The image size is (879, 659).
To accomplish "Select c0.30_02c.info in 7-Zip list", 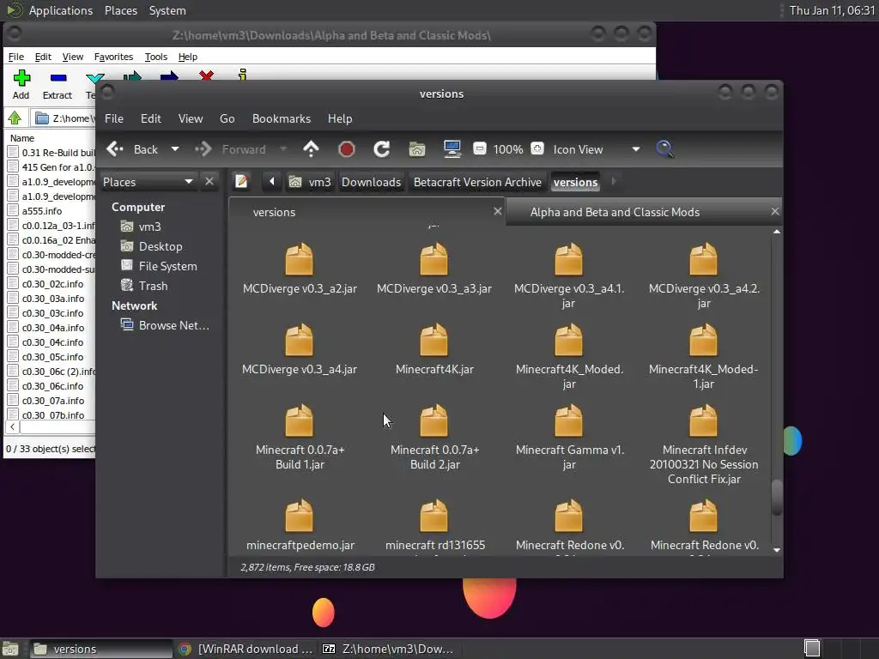I will 52,284.
